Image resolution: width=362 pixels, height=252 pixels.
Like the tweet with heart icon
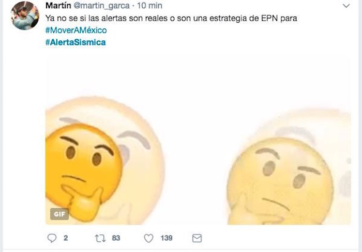pyautogui.click(x=148, y=238)
